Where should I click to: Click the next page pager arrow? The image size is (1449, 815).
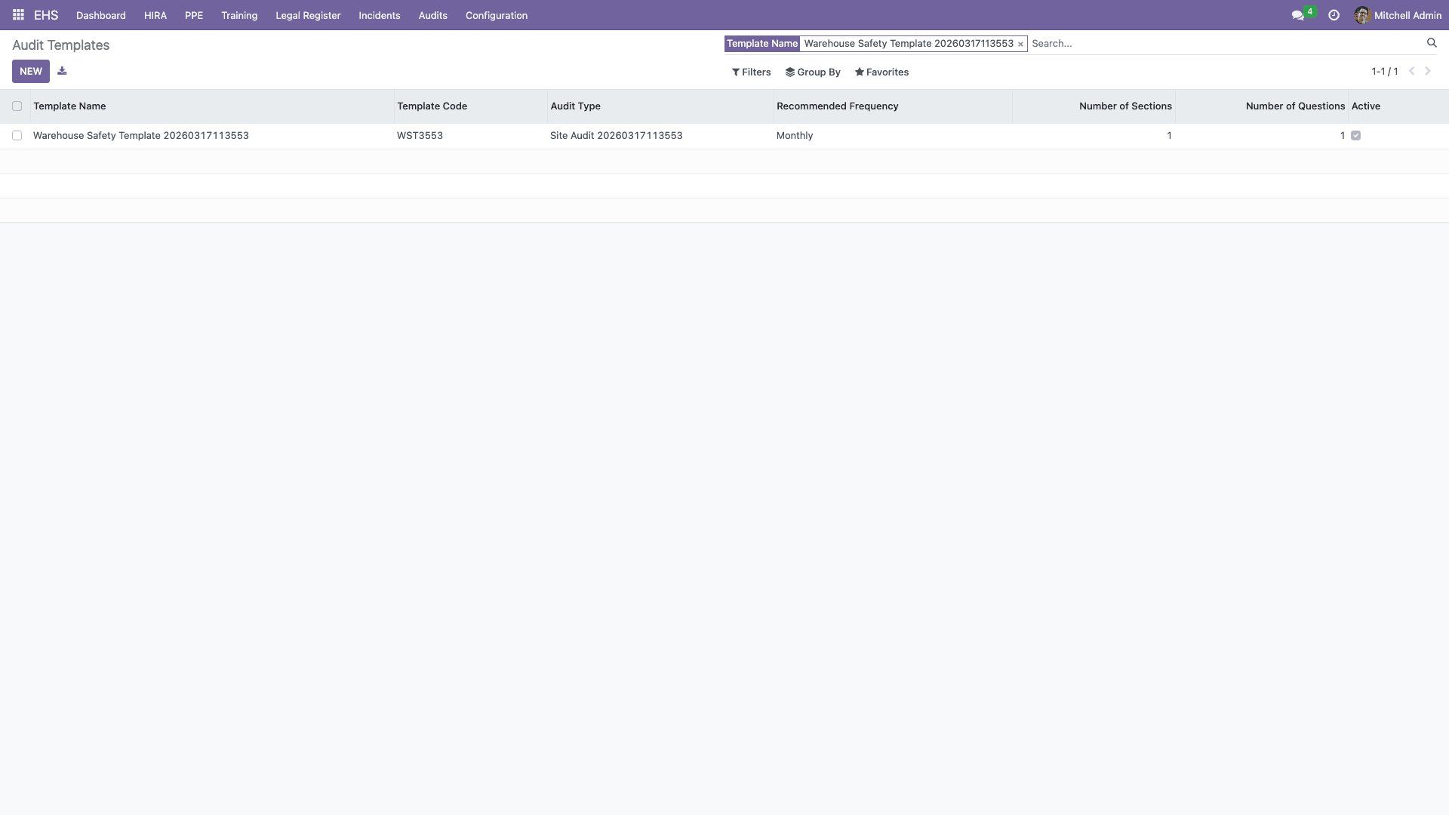click(x=1428, y=71)
